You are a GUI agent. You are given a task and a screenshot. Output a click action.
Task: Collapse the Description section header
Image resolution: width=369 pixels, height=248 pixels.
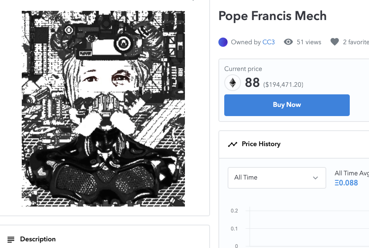click(x=105, y=239)
